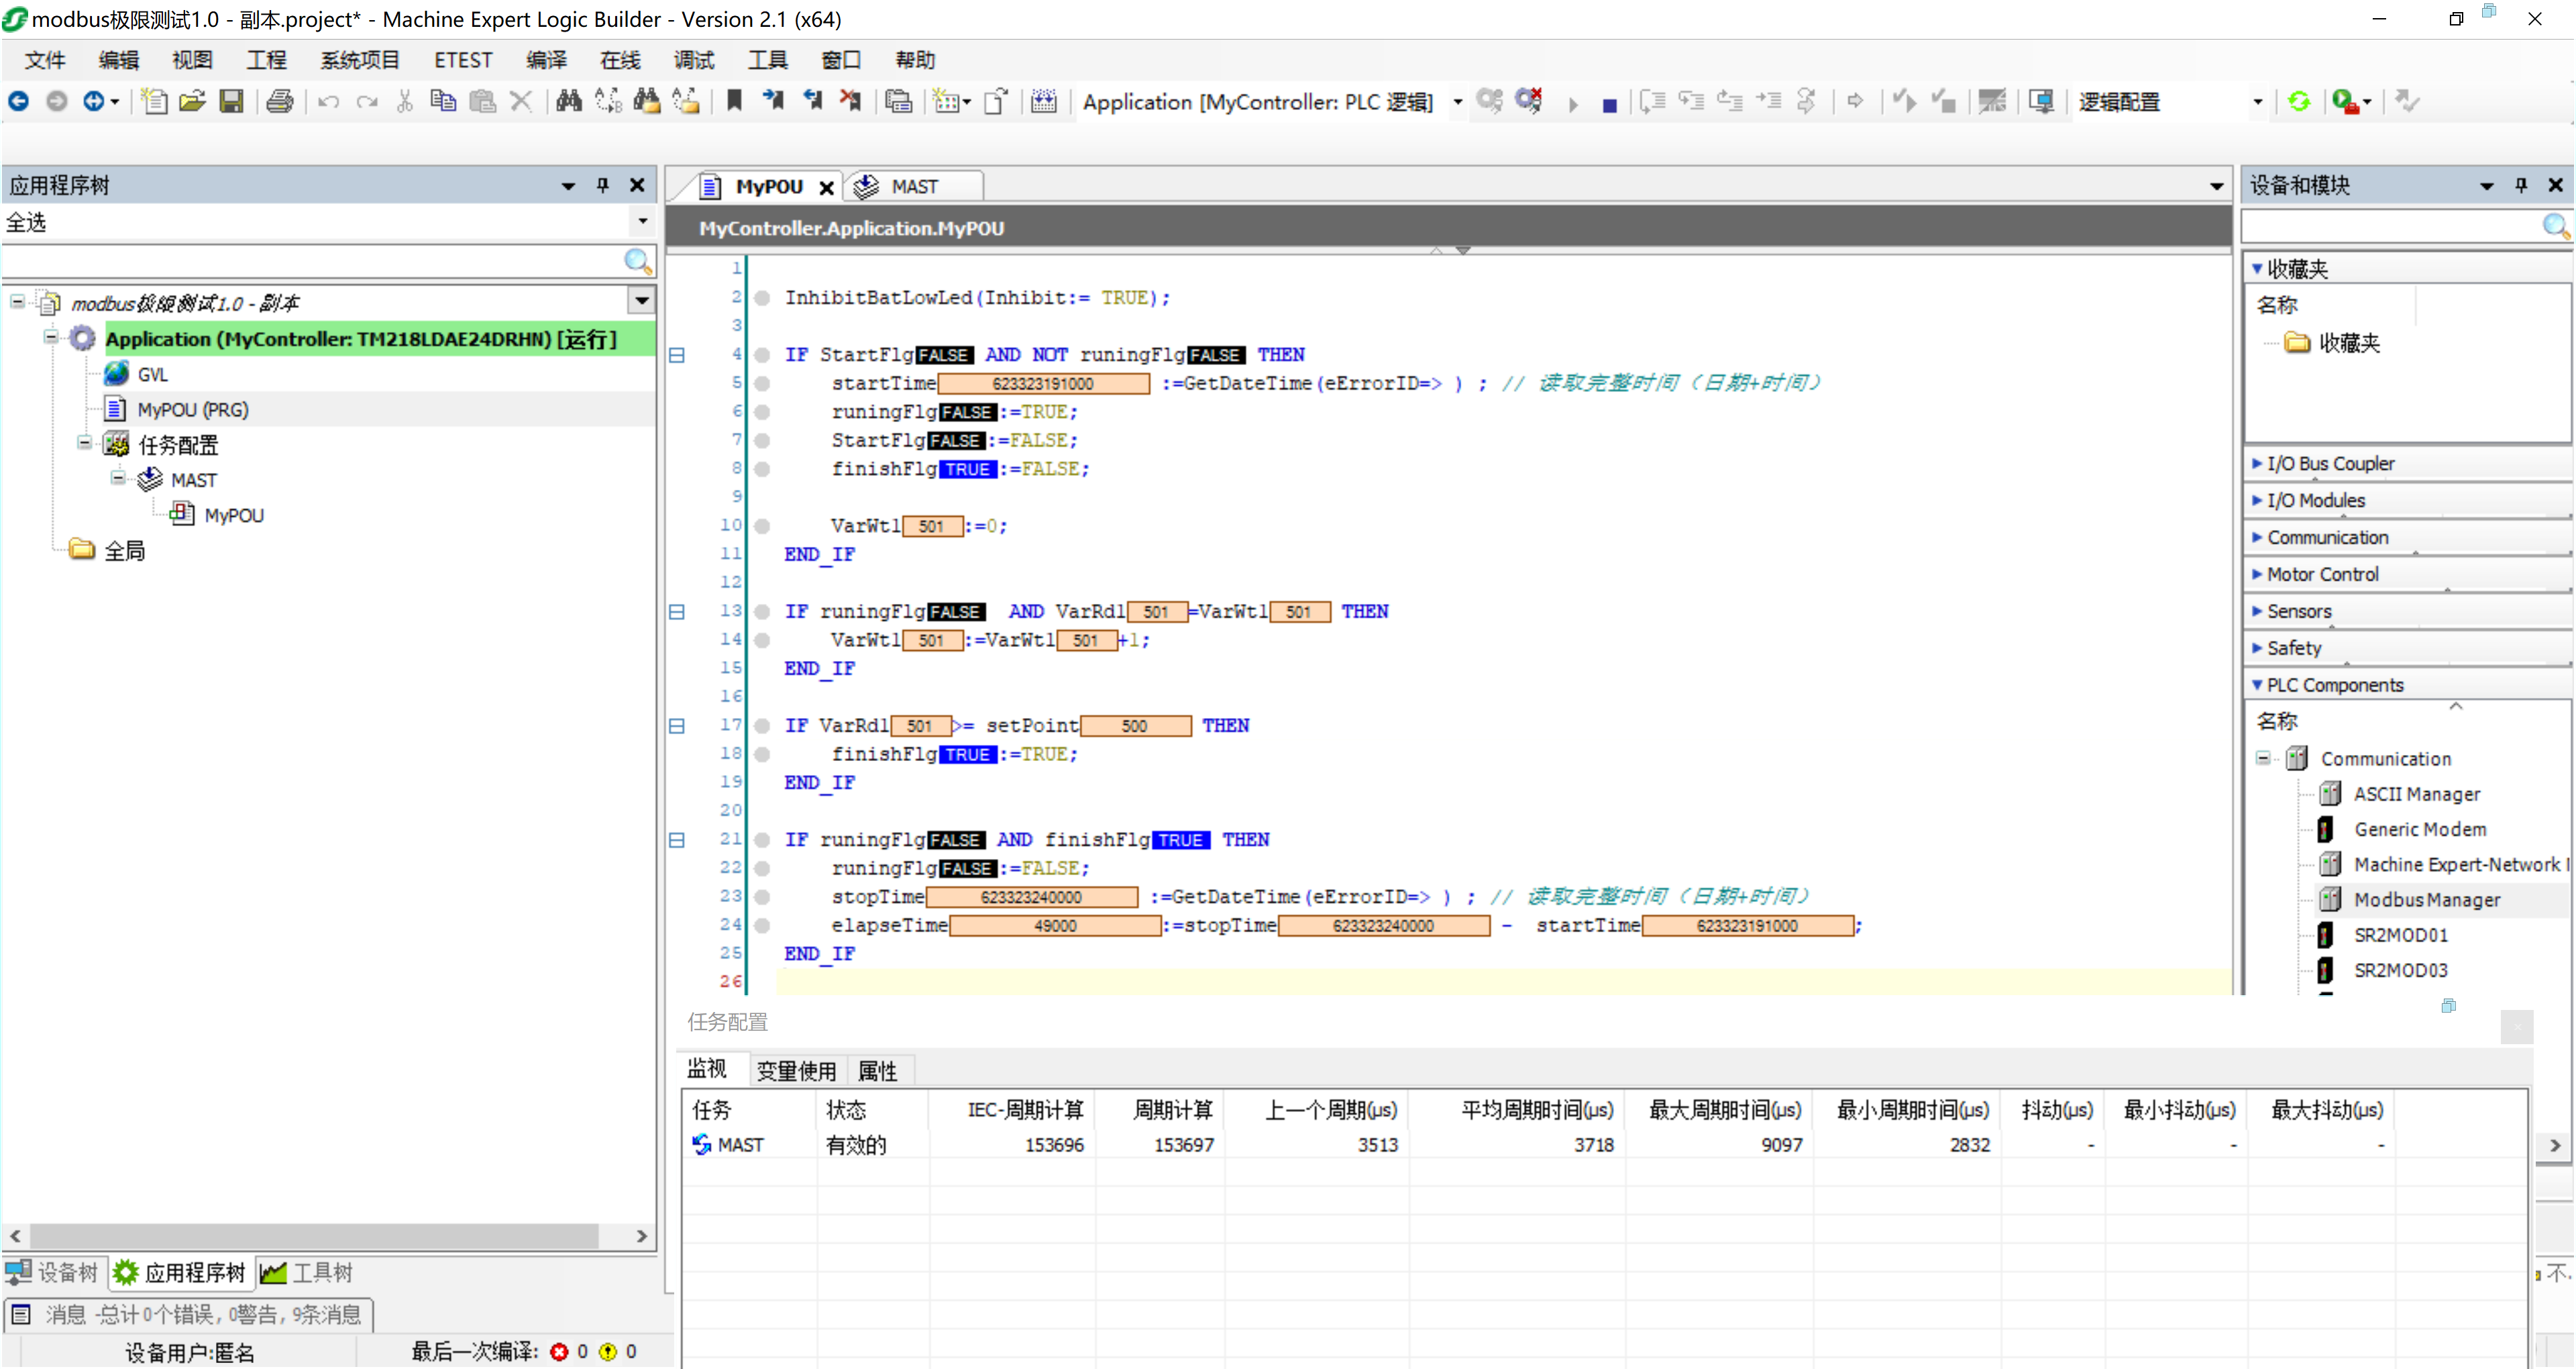
Task: Click the green refresh arrows icon
Action: pyautogui.click(x=2299, y=102)
